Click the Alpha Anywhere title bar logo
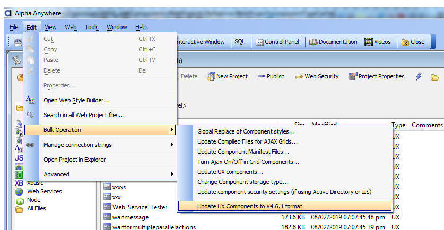 8,13
